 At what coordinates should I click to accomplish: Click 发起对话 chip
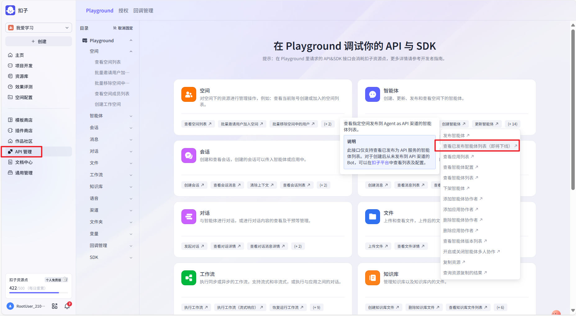pyautogui.click(x=194, y=246)
